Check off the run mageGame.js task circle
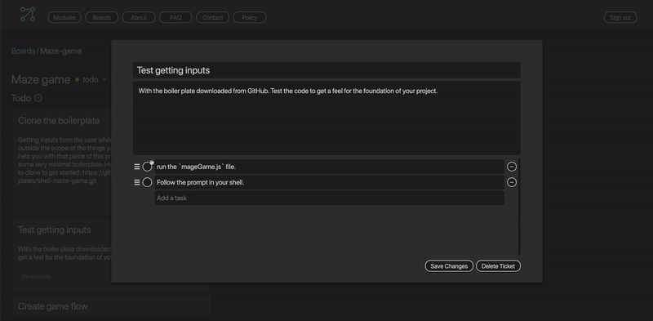The height and width of the screenshot is (321, 653). [147, 167]
